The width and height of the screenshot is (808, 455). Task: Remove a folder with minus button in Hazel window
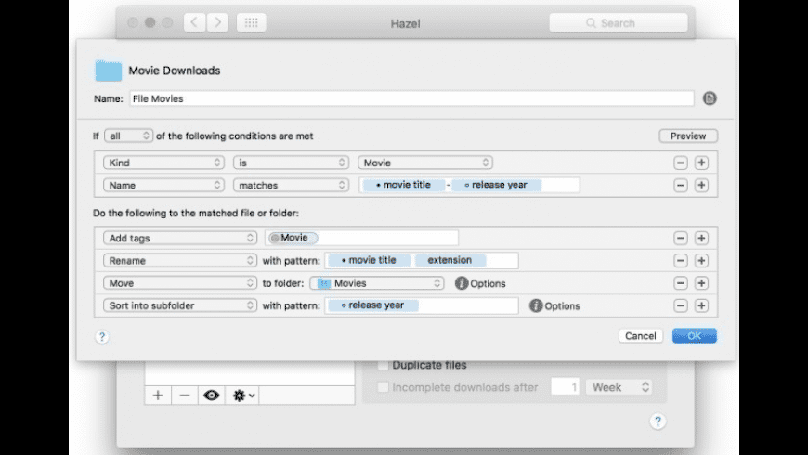coord(185,396)
